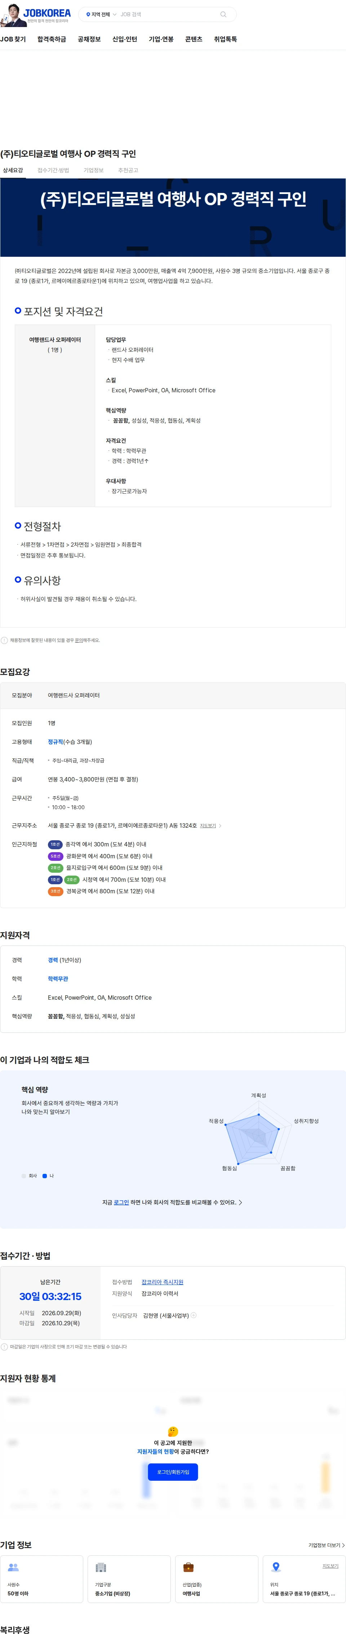This screenshot has width=346, height=1634.
Task: Click the 1호선 badge for 종각역
Action: 55,844
